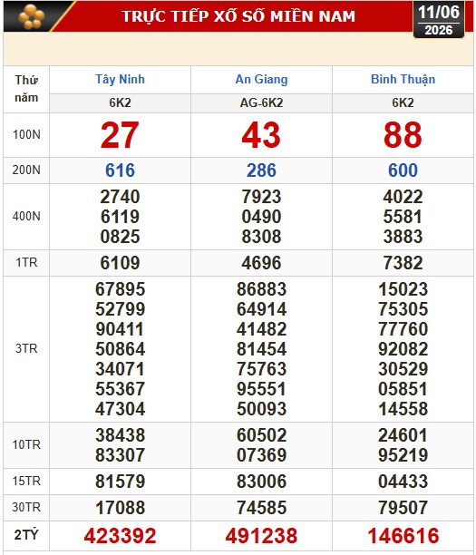Select Tây Ninh 100N prize number 27
The image size is (476, 555).
[120, 135]
